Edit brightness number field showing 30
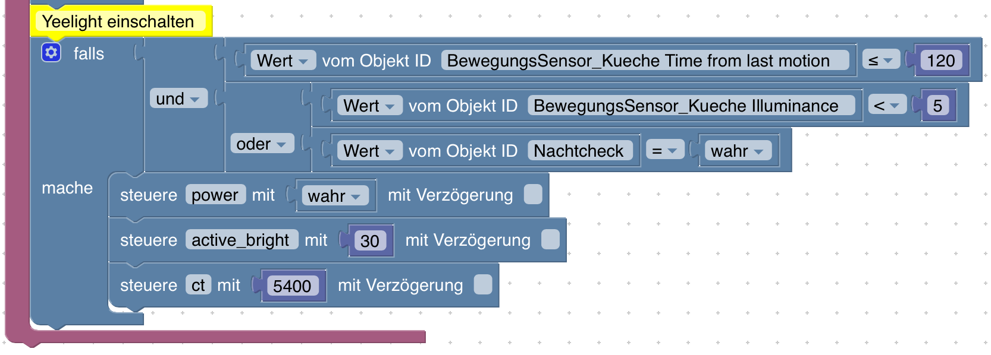 click(x=370, y=241)
